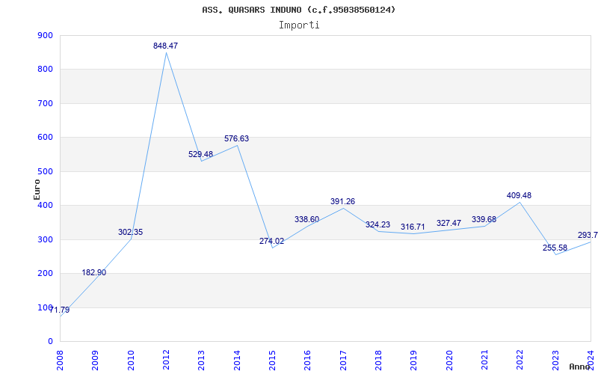Viewport: 598px width, 374px height.
Task: Click the 2016 x-axis year
Action: pos(308,360)
